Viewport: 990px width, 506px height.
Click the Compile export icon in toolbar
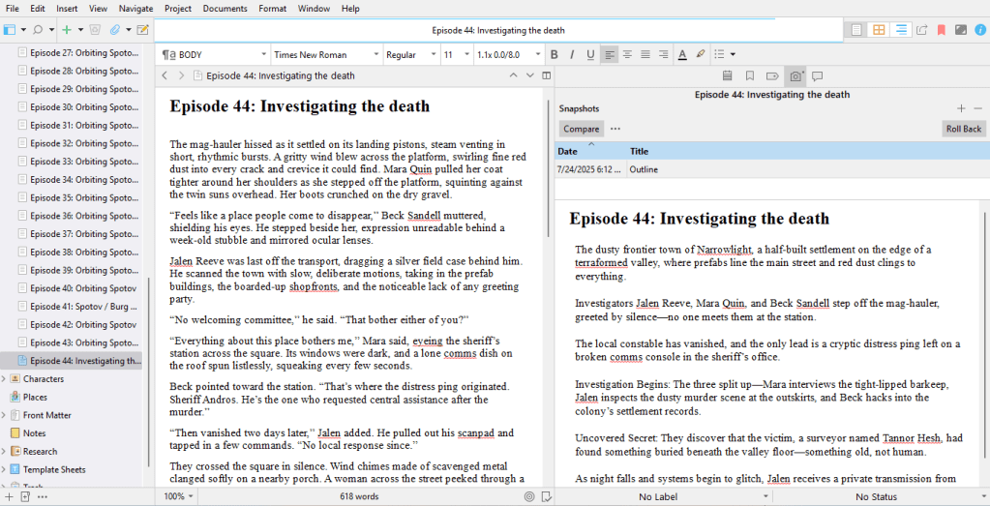[x=920, y=30]
